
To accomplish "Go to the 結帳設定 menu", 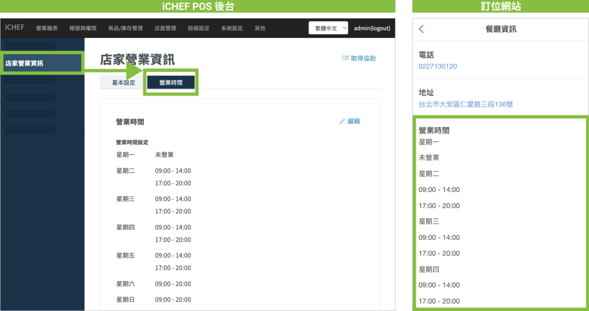I will tap(198, 28).
